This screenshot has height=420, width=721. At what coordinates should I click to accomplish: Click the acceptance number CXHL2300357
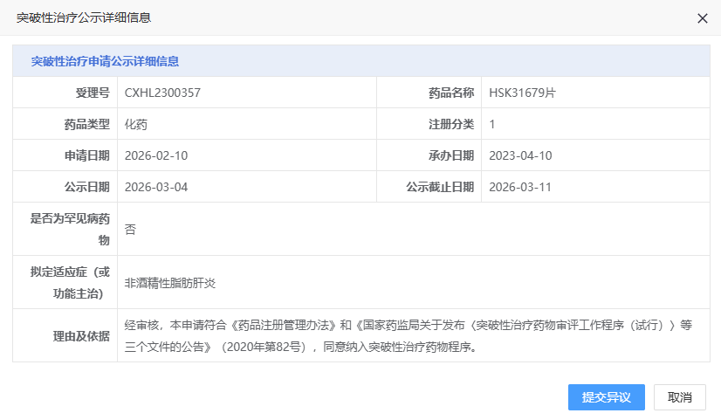(163, 93)
